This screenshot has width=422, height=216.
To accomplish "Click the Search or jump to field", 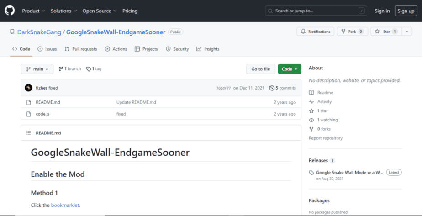I will (x=316, y=11).
